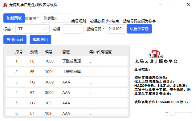The height and width of the screenshot is (121, 196).
Task: Click the 集中代码程度 column header
Action: point(100,52)
